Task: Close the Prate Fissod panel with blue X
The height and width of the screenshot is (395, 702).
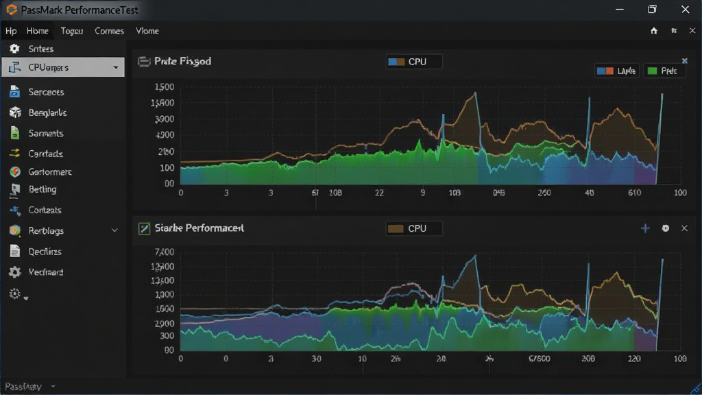Action: tap(685, 60)
